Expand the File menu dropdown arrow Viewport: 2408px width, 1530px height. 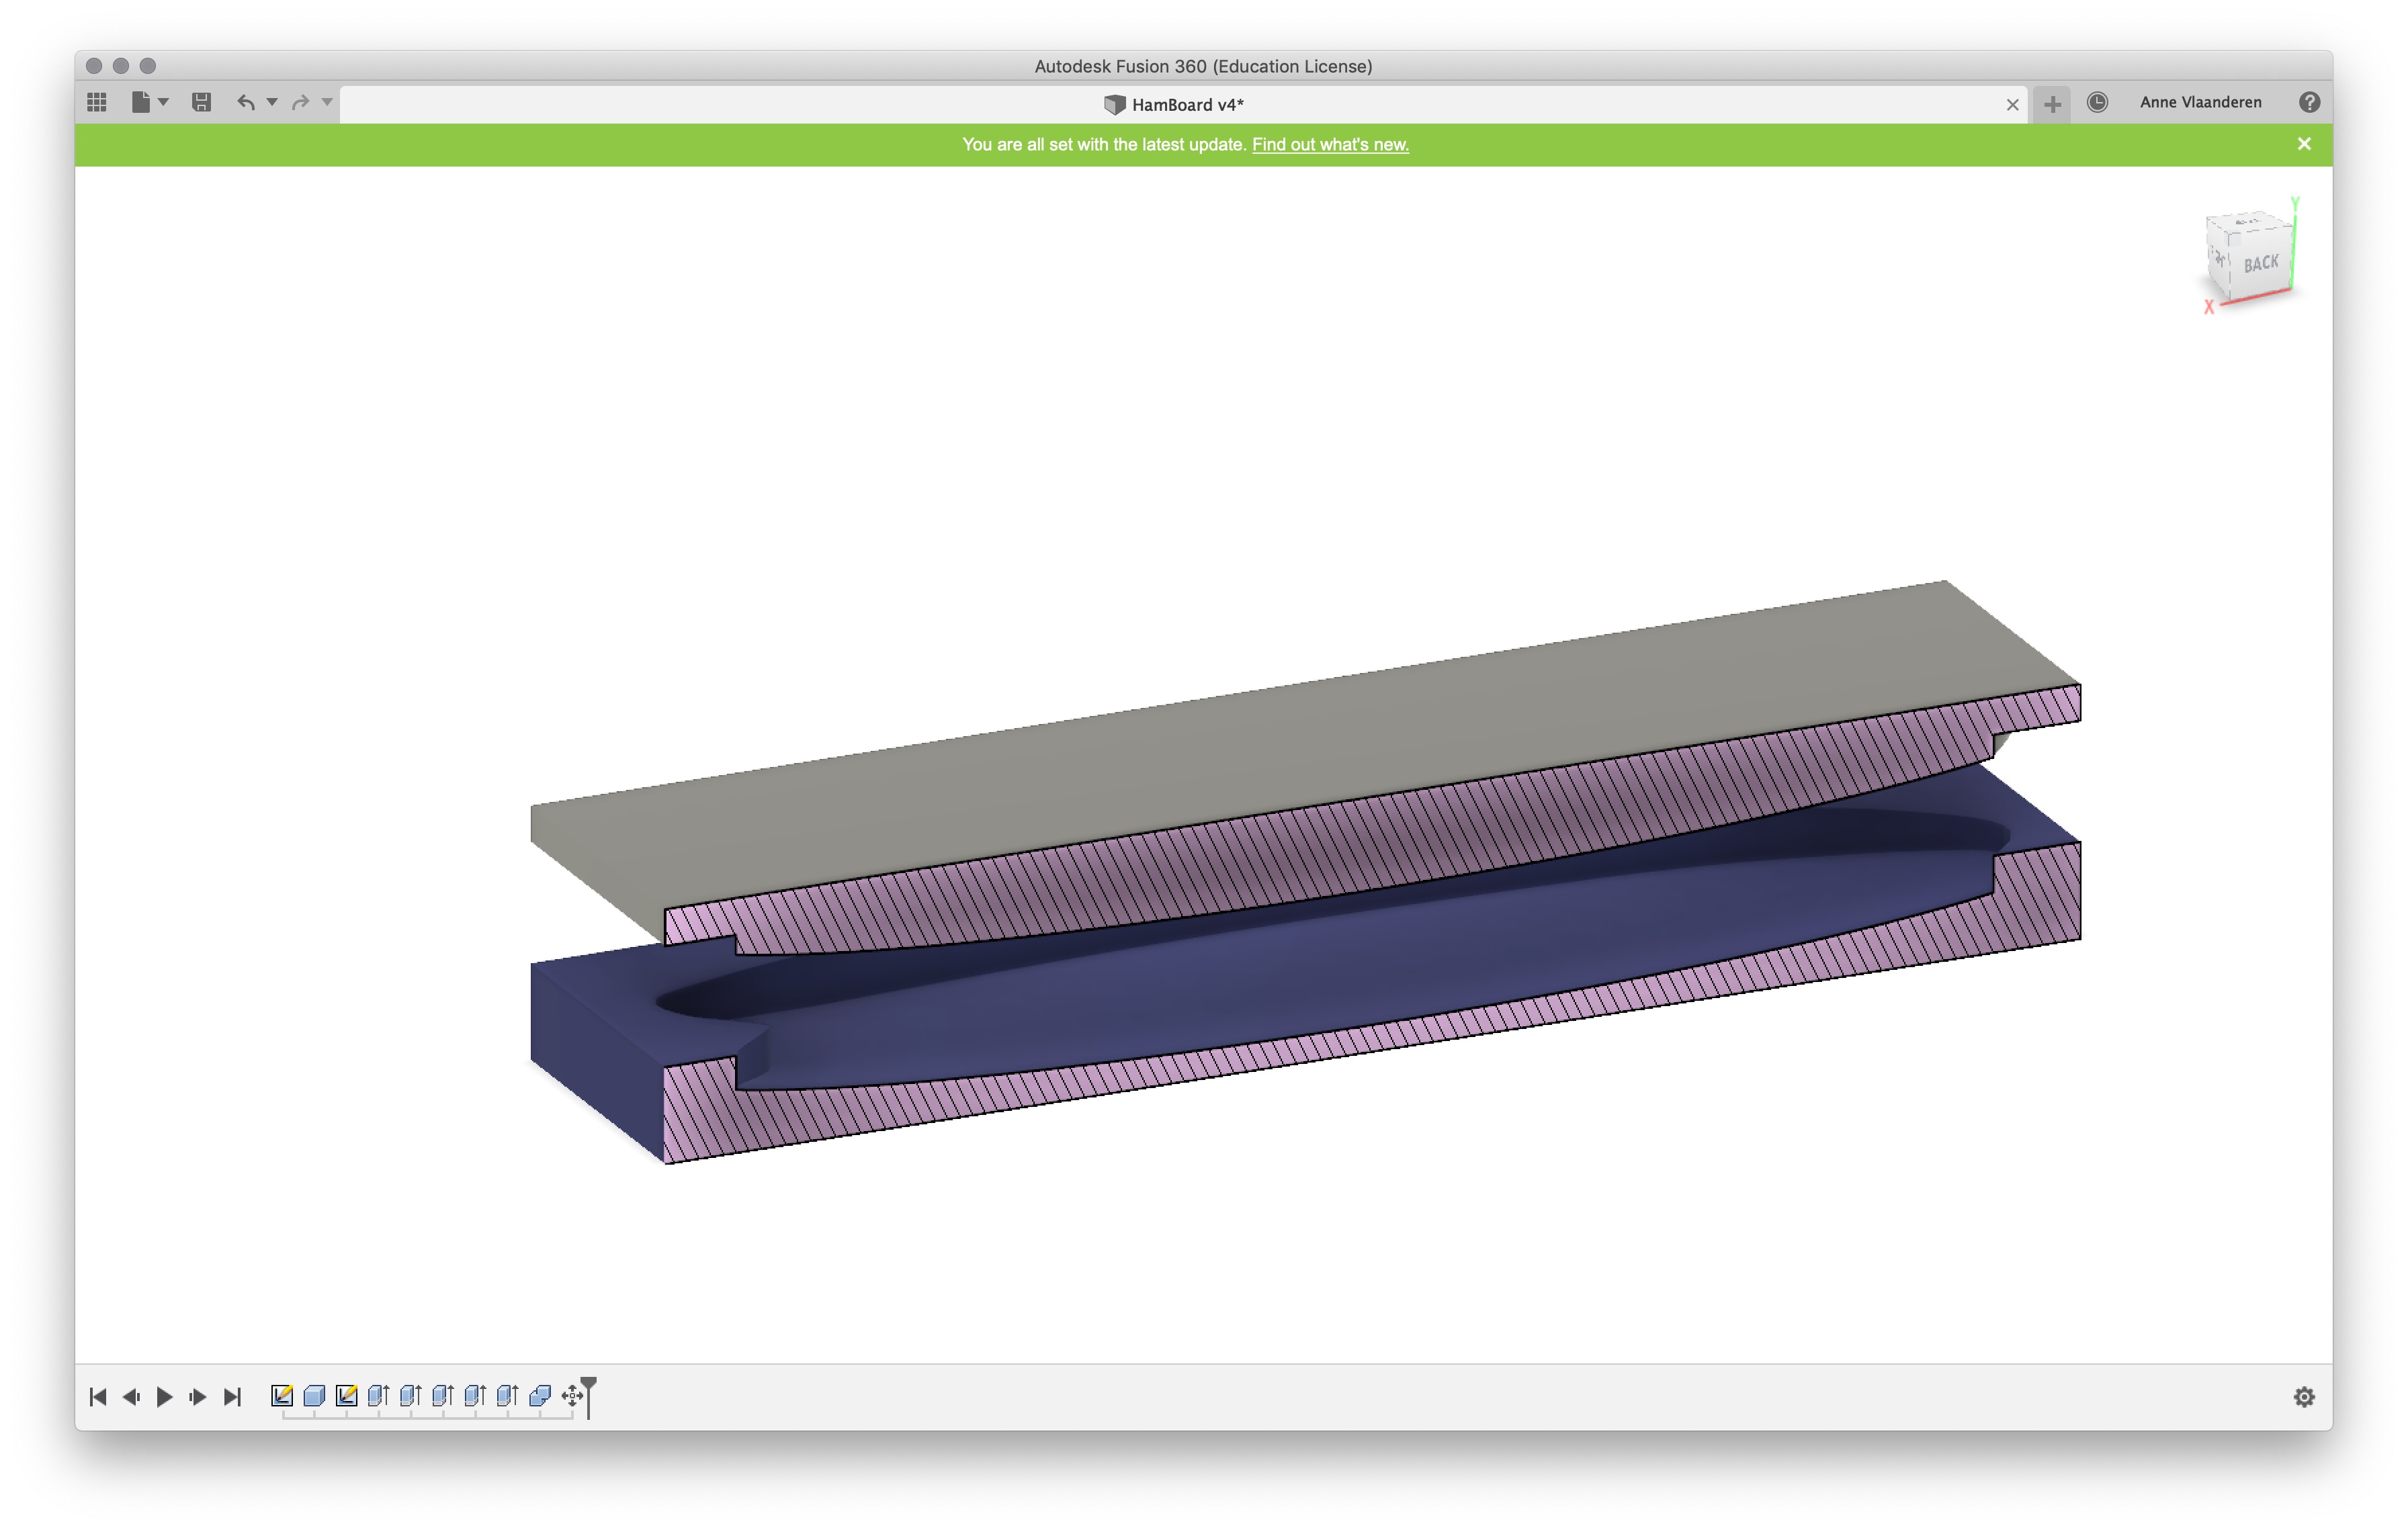[164, 102]
